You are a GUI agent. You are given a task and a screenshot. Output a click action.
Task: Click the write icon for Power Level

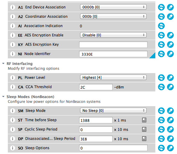[170, 78]
